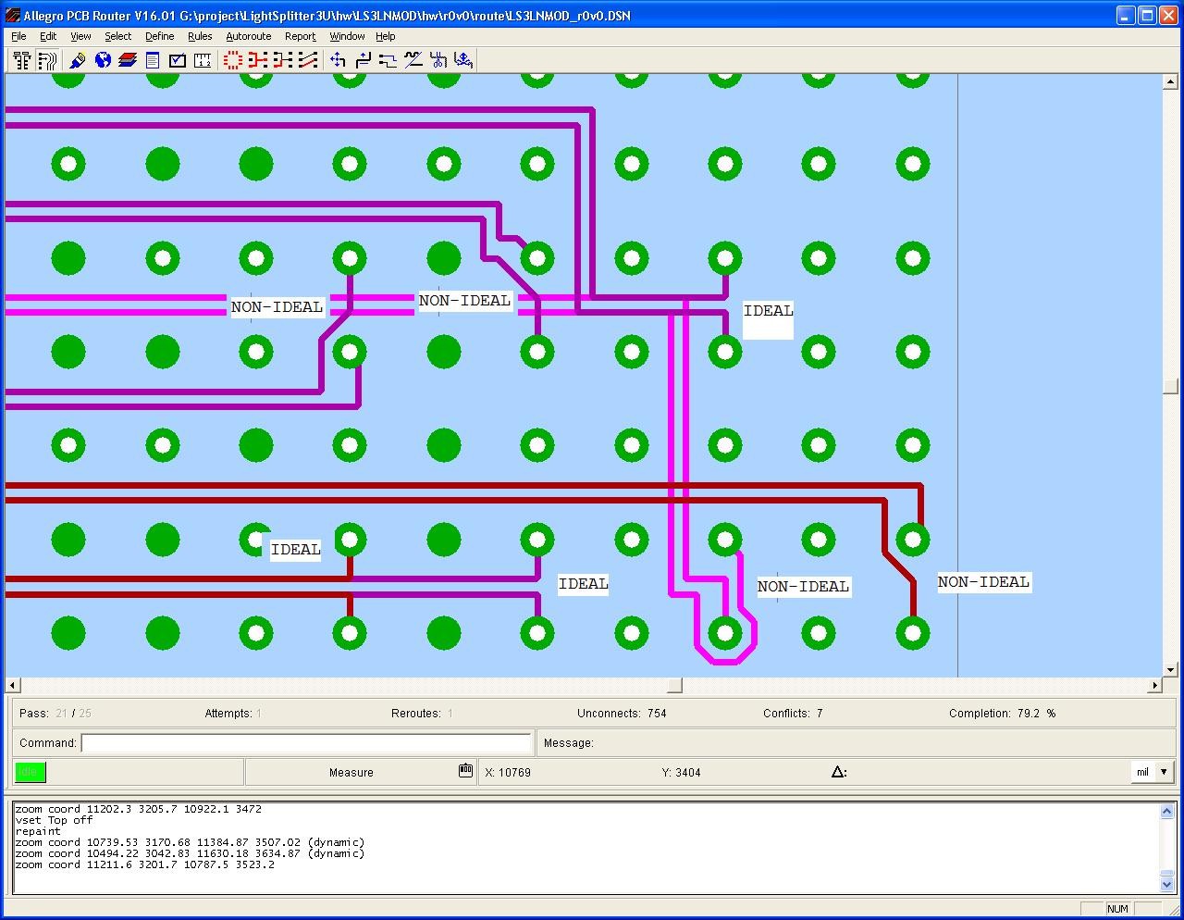Click the red dashed component select icon
1184x920 pixels.
[232, 60]
